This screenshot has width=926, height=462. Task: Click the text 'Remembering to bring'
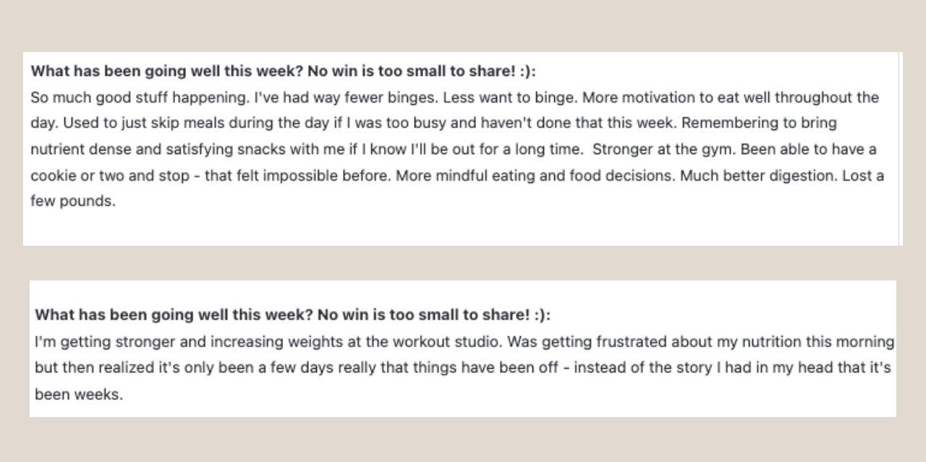(759, 124)
